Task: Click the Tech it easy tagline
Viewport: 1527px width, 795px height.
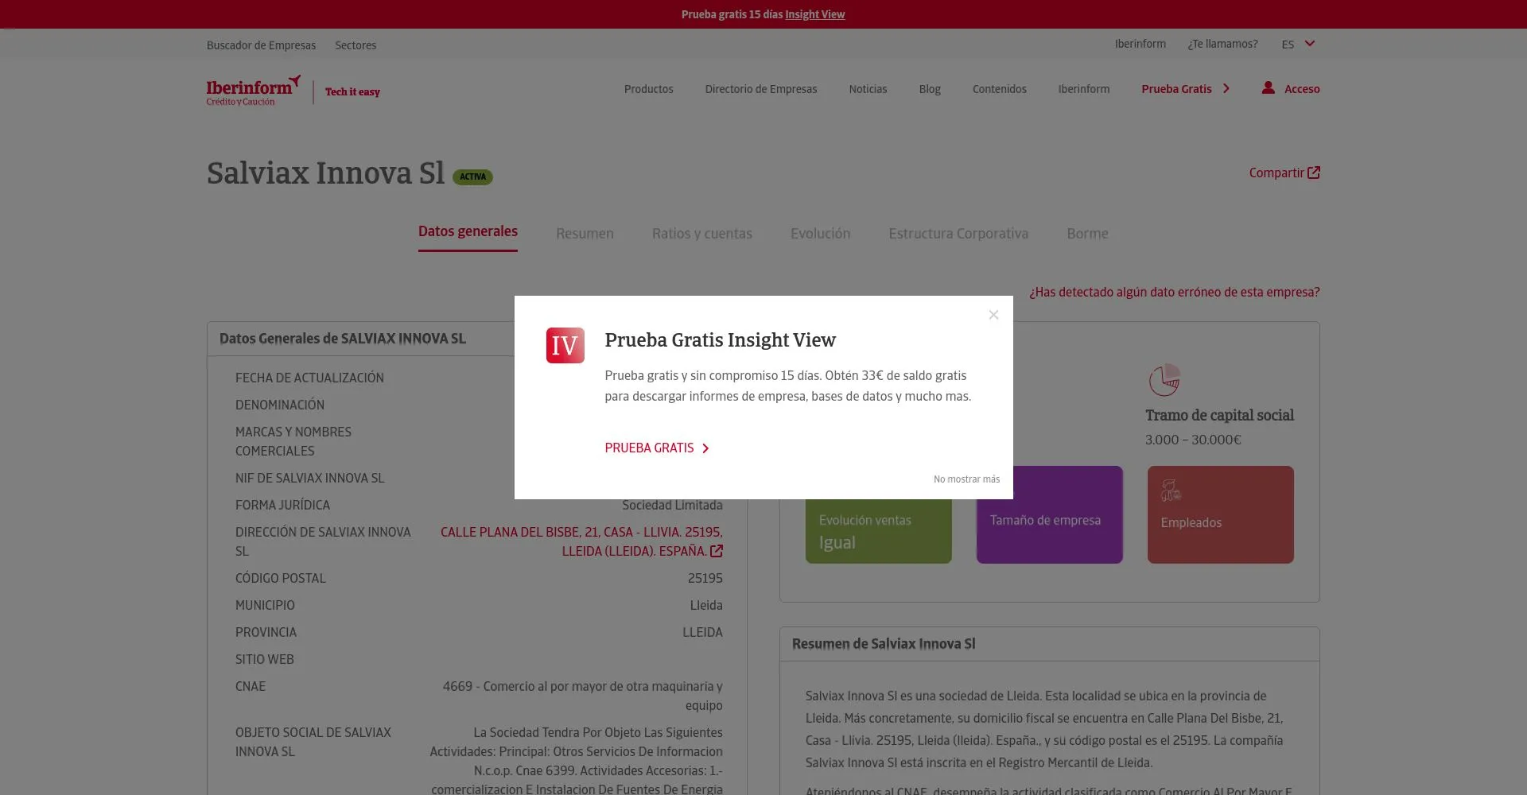Action: (352, 92)
